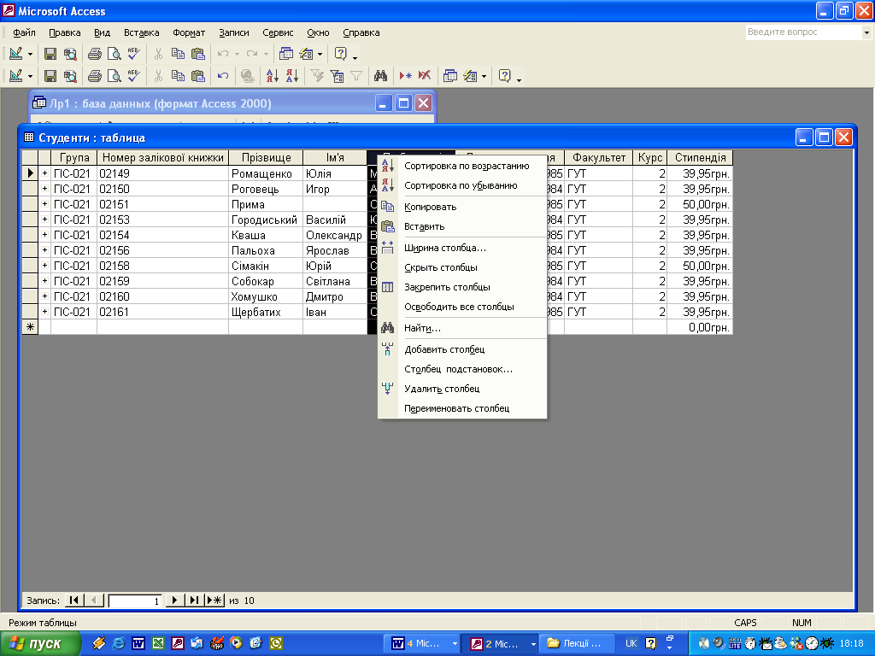The height and width of the screenshot is (656, 875).
Task: Choose 'Добавить столбец' in context menu
Action: (462, 349)
